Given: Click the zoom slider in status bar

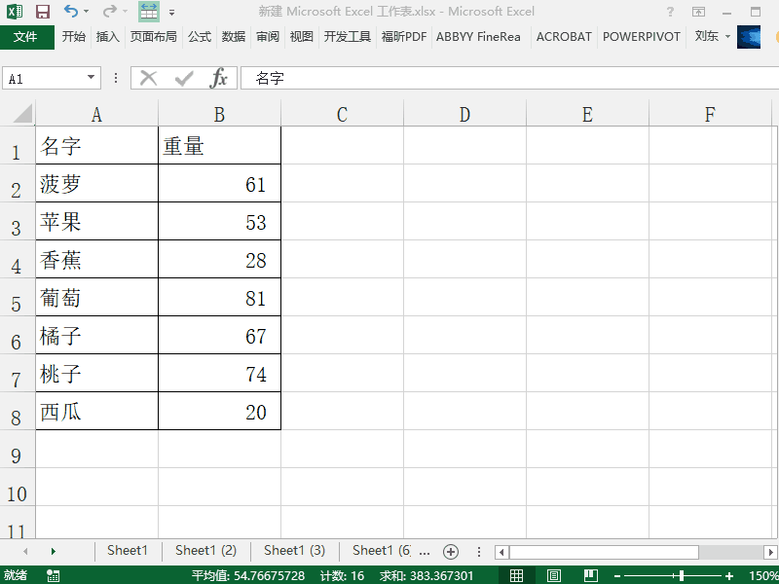Looking at the screenshot, I should [x=680, y=576].
